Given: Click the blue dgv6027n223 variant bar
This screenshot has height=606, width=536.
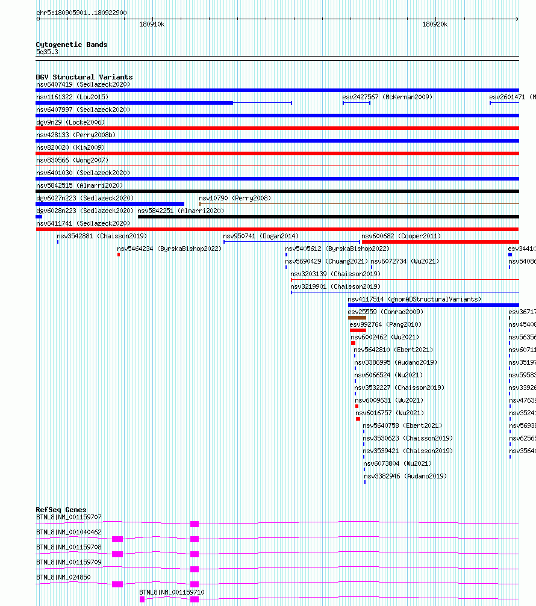Looking at the screenshot, I should [110, 204].
